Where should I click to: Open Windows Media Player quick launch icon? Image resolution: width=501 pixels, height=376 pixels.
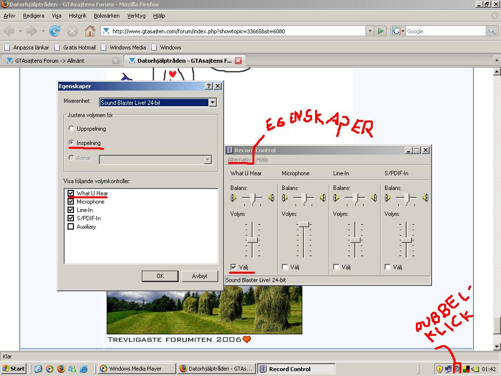click(49, 369)
